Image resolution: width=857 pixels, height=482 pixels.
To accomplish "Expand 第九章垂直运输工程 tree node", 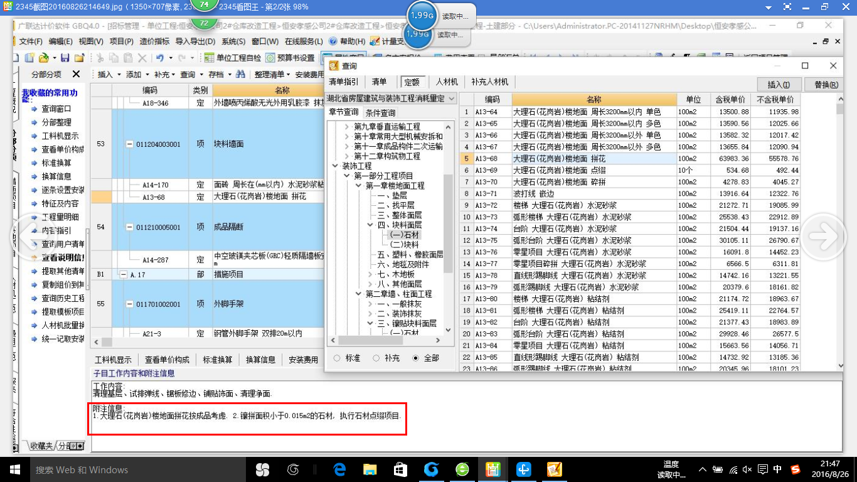I will coord(346,127).
